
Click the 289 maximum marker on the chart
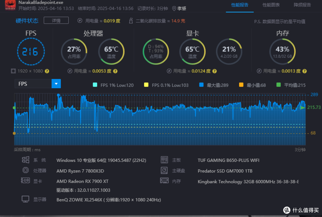coord(58,95)
